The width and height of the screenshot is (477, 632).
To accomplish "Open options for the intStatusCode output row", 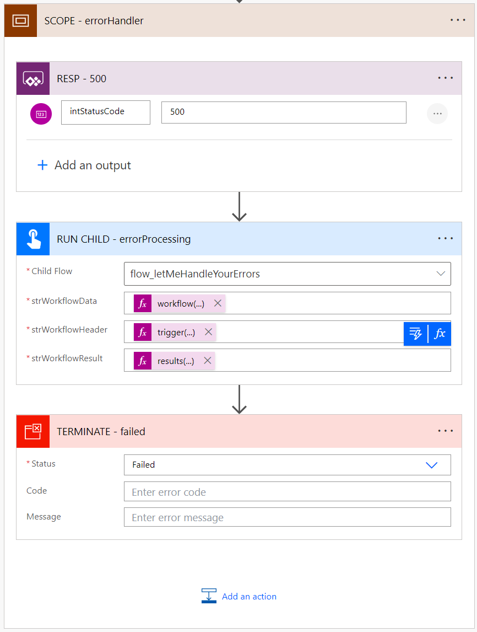I will (x=437, y=114).
